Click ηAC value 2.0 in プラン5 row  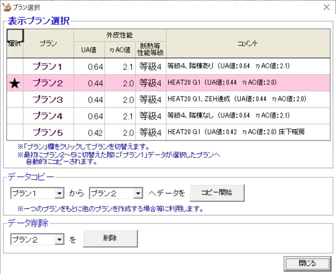click(120, 132)
